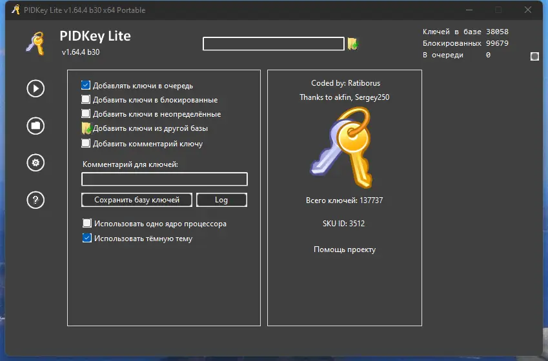Click the 'Комментарий для ключей' input field
Viewport: 548px width, 361px height.
tap(164, 179)
